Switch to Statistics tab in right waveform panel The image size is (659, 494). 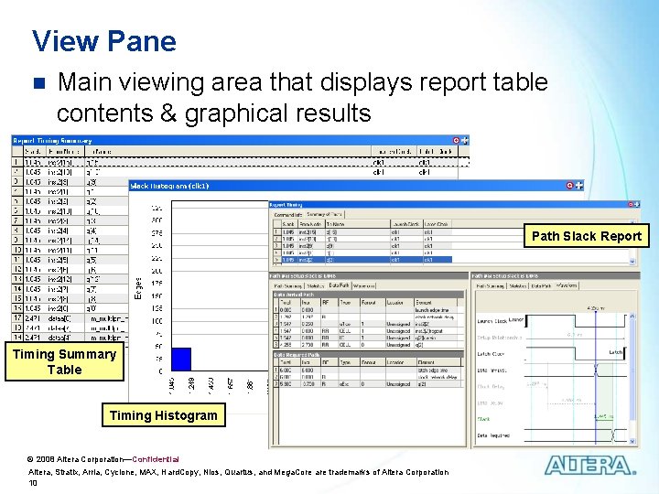518,285
